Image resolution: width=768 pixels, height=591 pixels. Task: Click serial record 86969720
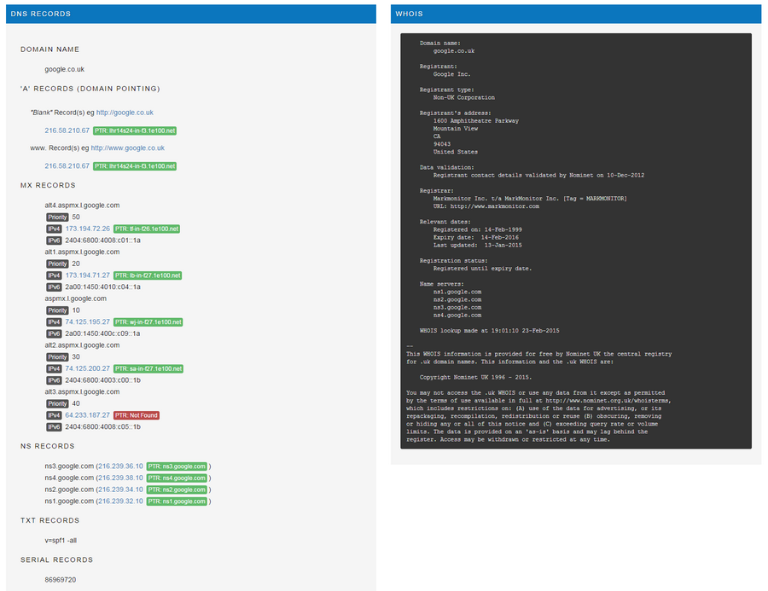tap(61, 580)
